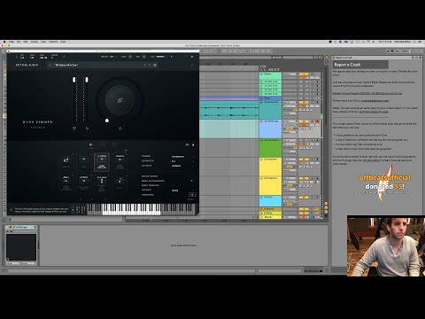Image resolution: width=425 pixels, height=319 pixels.
Task: Click the Pan knob in plugin top bar
Action: pyautogui.click(x=144, y=57)
